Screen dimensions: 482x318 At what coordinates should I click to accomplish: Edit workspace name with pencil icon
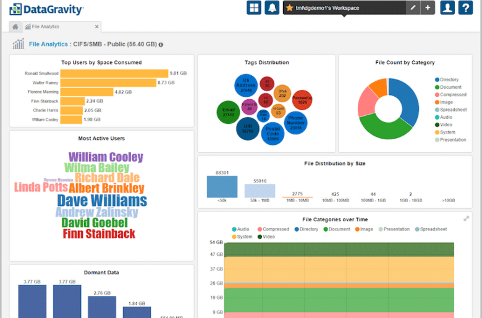413,7
